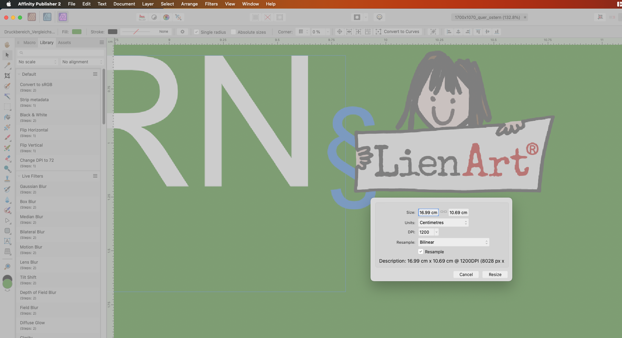Image resolution: width=622 pixels, height=338 pixels.
Task: Open the Document menu
Action: coord(124,4)
